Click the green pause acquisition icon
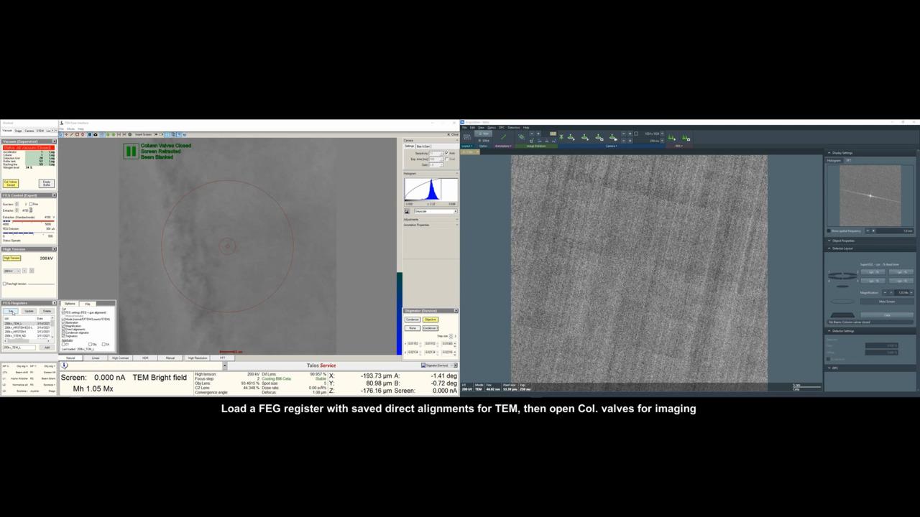Screen dimensions: 920x517 coord(130,151)
